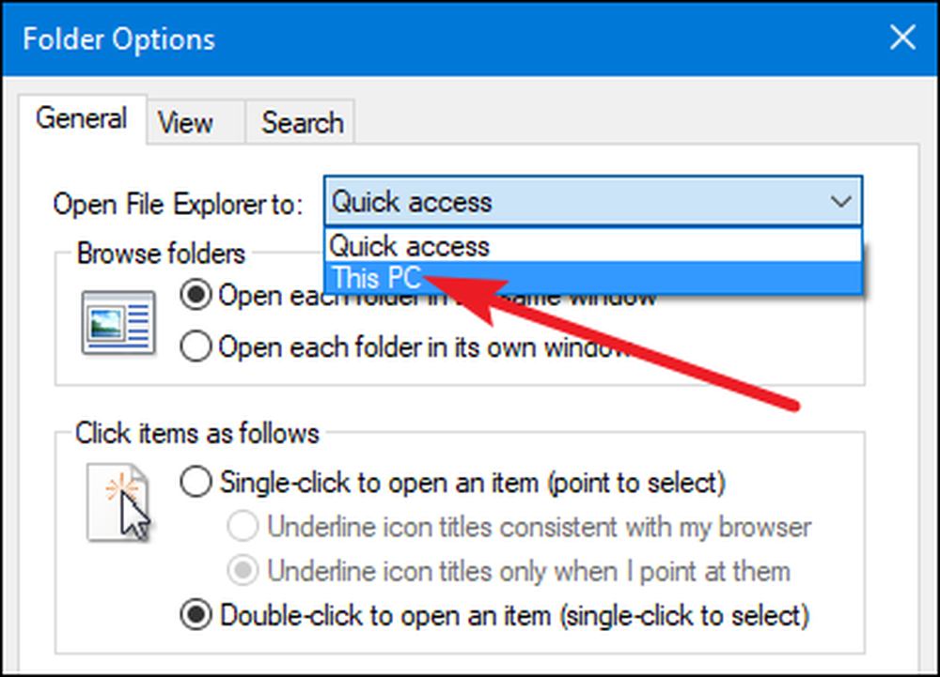
Task: Click the Open File Explorer to label
Action: pos(178,204)
